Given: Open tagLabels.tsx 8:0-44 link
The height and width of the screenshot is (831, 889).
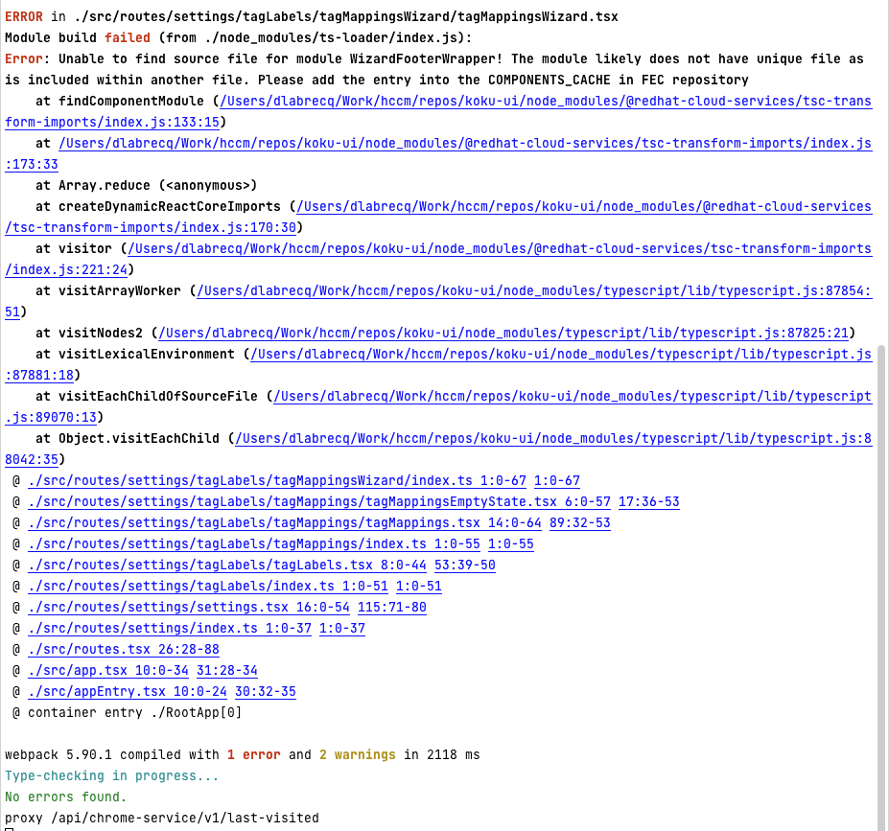Looking at the screenshot, I should [226, 566].
